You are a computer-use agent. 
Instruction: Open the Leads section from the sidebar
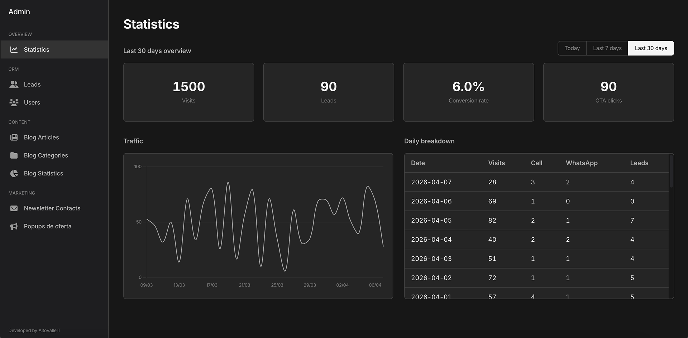(x=32, y=84)
